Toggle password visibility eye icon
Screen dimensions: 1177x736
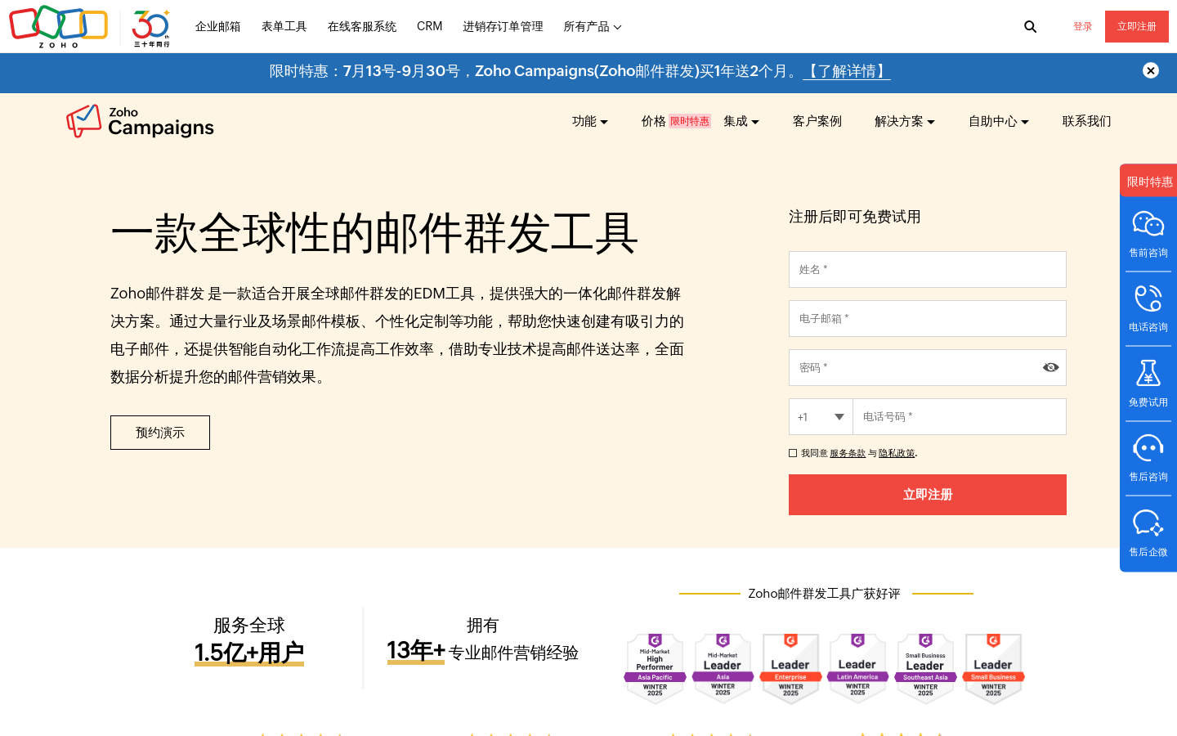(1051, 367)
